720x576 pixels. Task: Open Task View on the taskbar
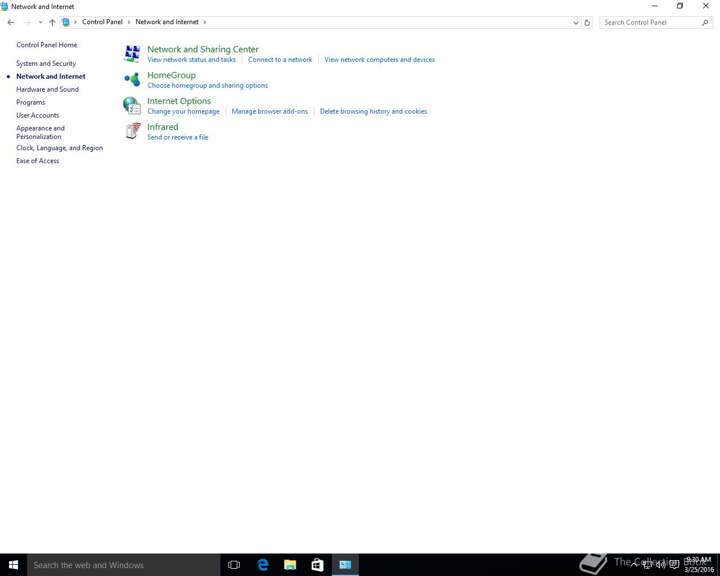(x=234, y=565)
